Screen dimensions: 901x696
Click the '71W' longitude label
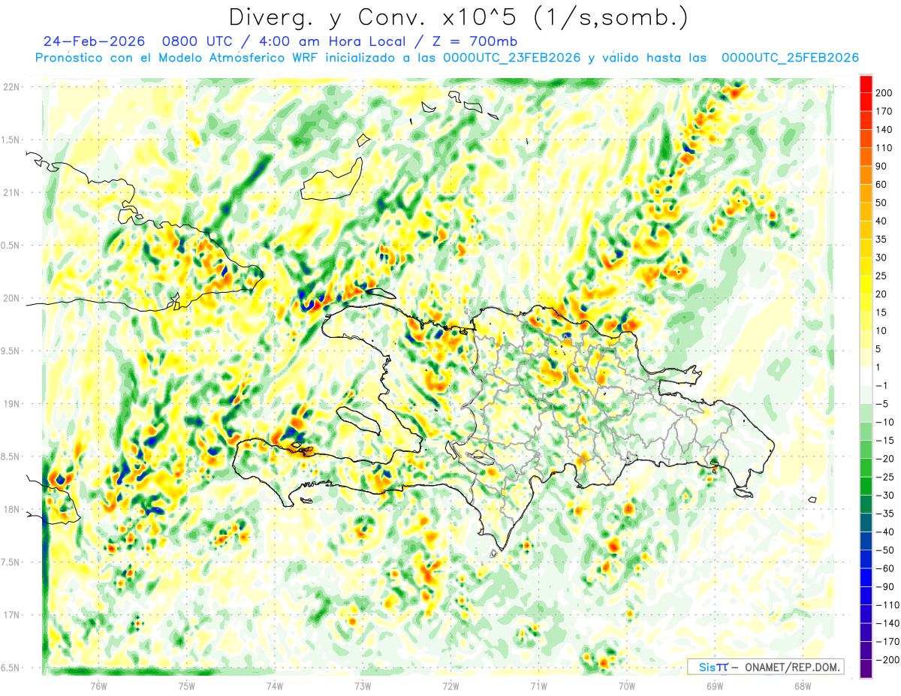539,685
